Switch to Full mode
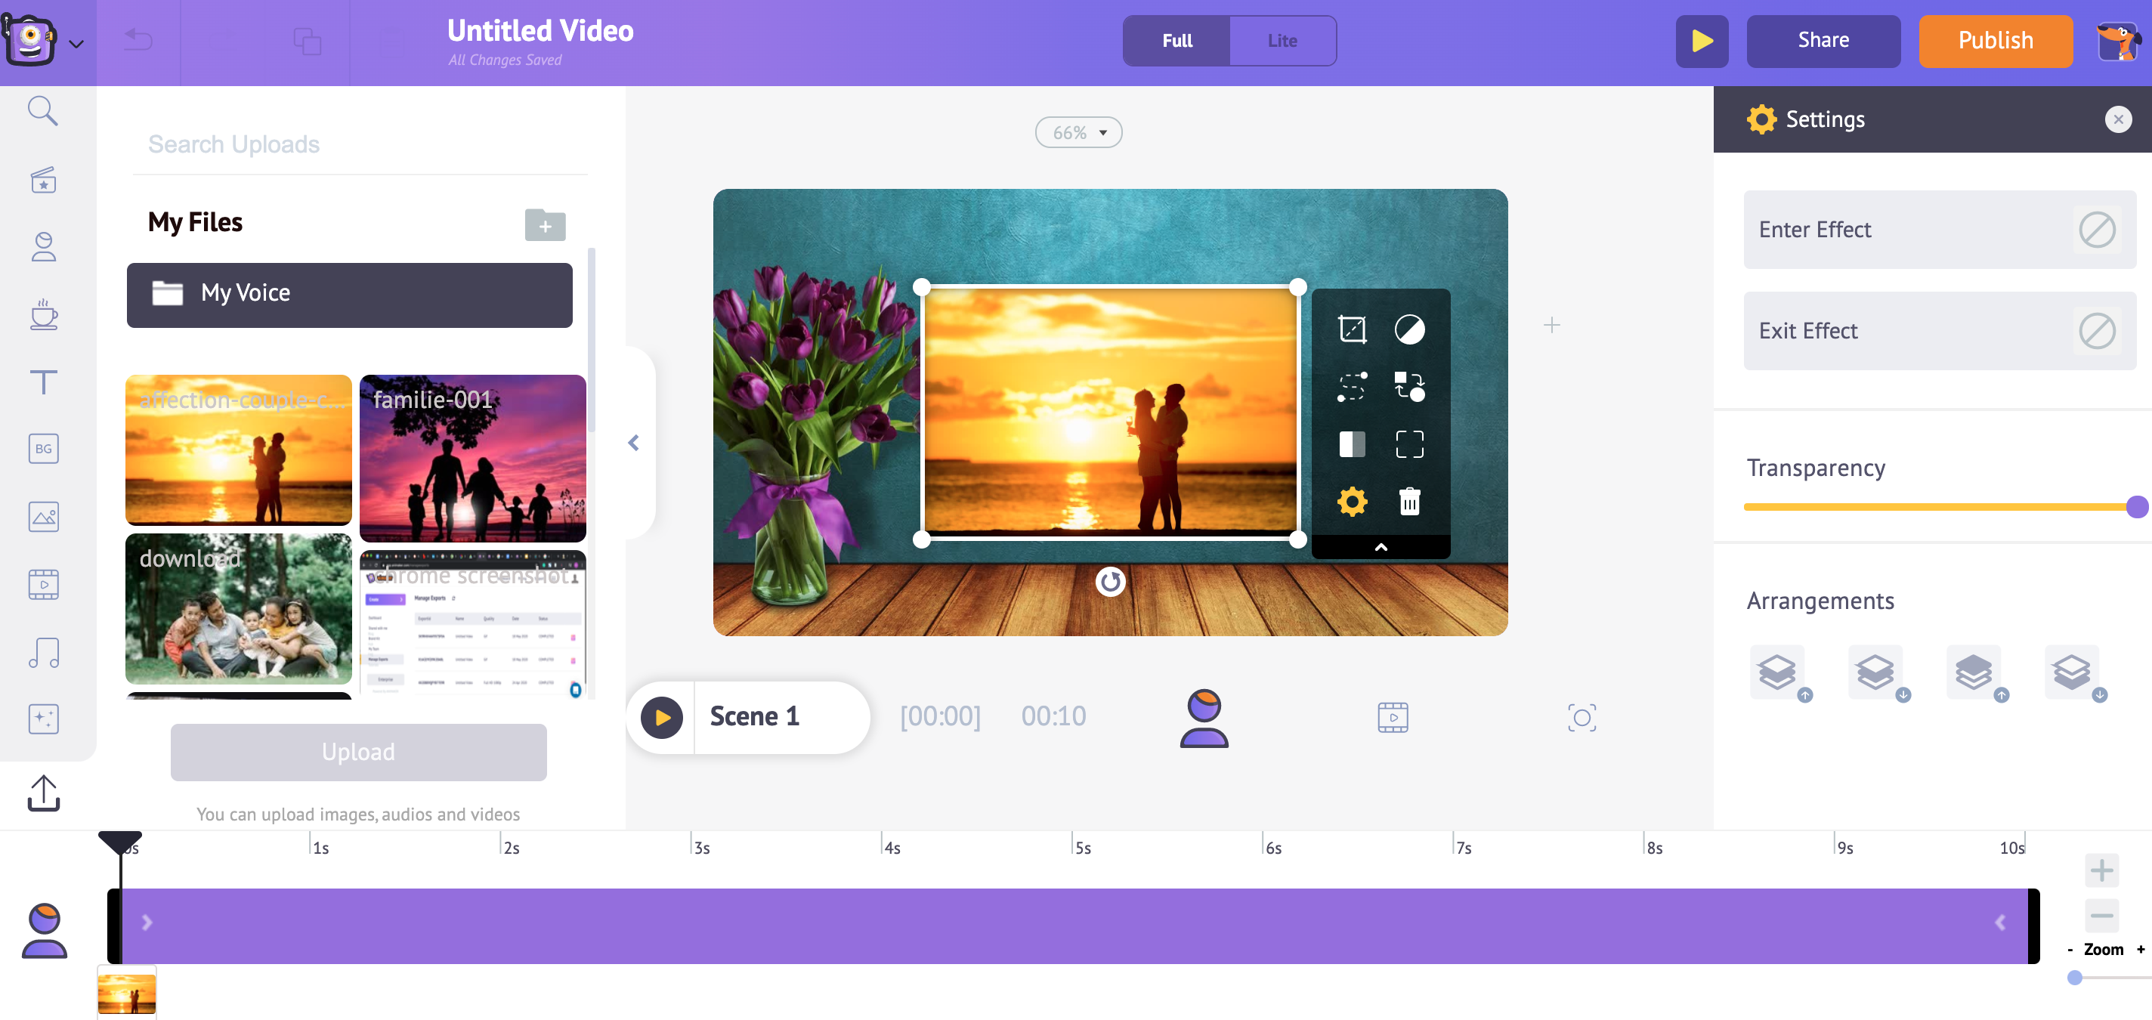 (x=1176, y=40)
